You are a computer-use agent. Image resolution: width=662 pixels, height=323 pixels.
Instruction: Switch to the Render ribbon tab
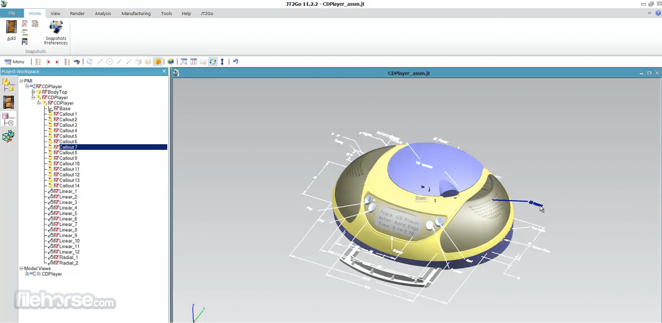(77, 14)
